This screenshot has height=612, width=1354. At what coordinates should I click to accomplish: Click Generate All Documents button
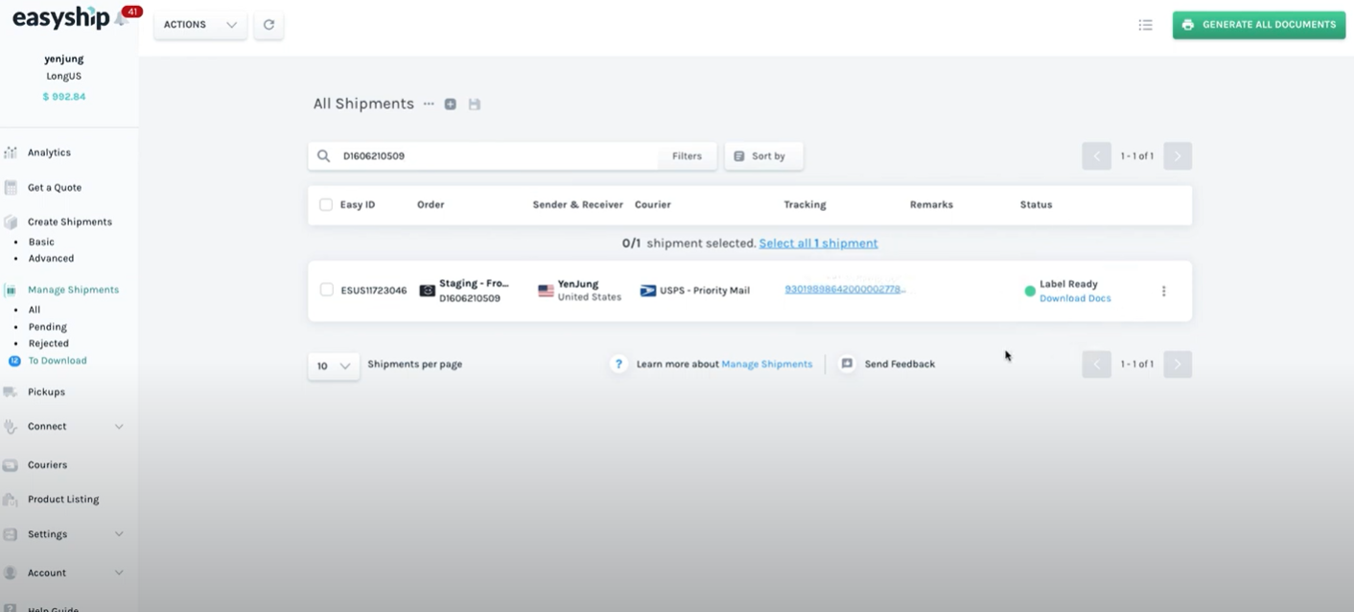coord(1258,25)
